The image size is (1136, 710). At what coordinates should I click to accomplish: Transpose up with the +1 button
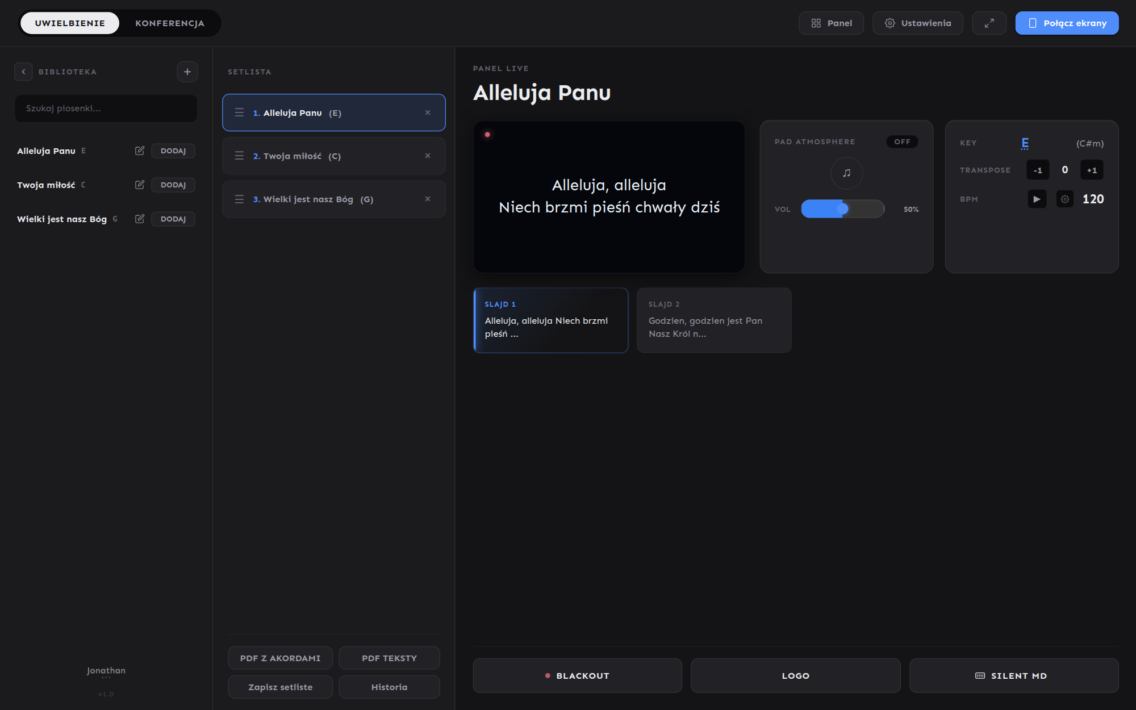1092,170
